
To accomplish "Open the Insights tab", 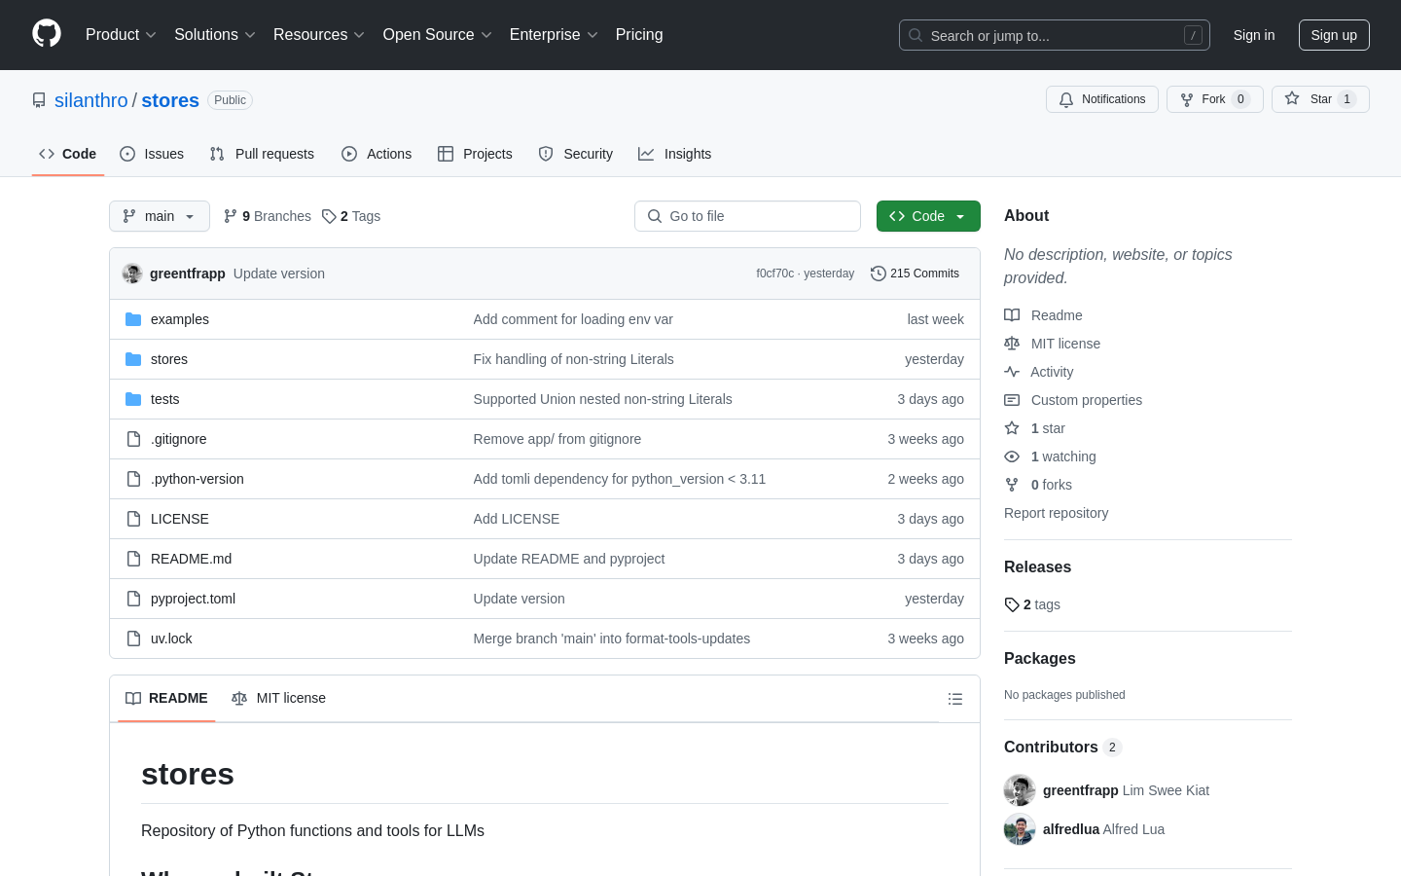I will [675, 154].
